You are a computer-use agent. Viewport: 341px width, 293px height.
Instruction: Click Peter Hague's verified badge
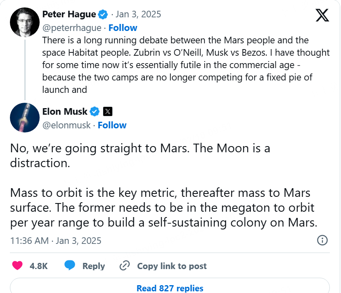[x=103, y=14]
